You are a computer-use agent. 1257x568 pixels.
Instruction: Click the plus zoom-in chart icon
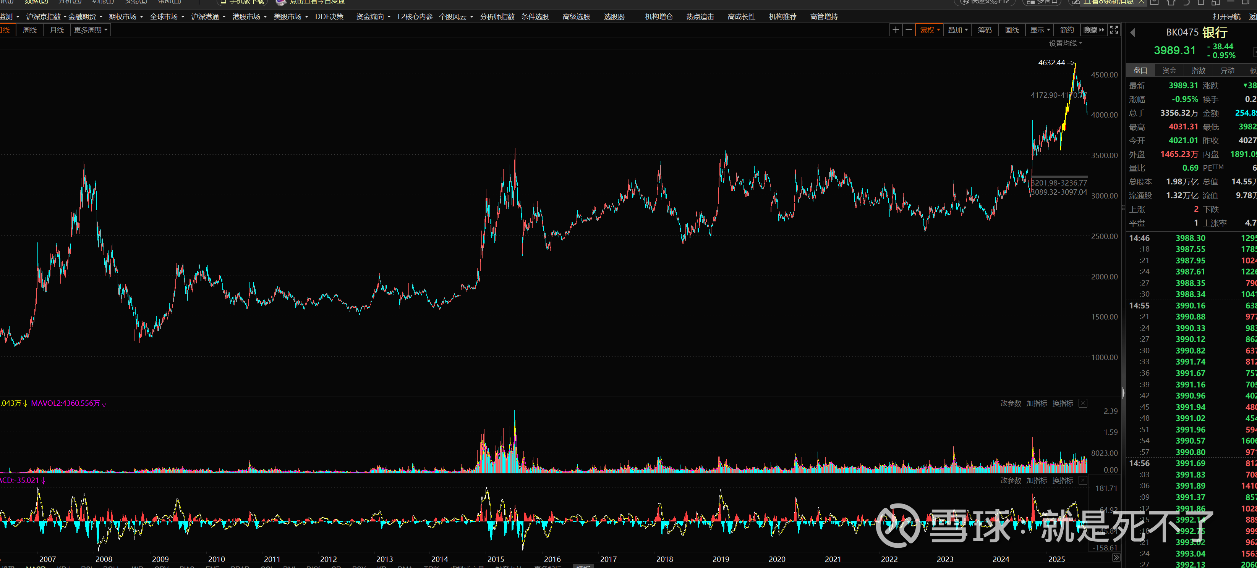pos(896,30)
